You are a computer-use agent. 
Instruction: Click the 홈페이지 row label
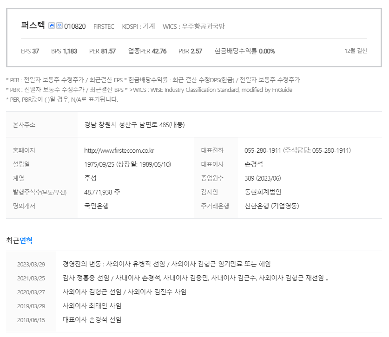(x=24, y=150)
